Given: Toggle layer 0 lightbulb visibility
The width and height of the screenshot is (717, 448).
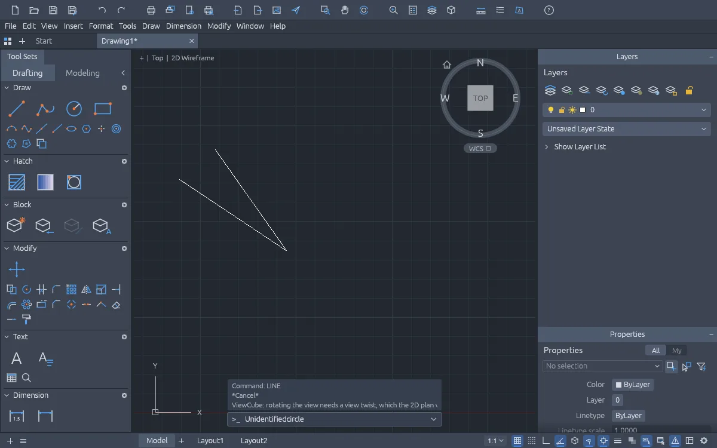Looking at the screenshot, I should (x=551, y=110).
